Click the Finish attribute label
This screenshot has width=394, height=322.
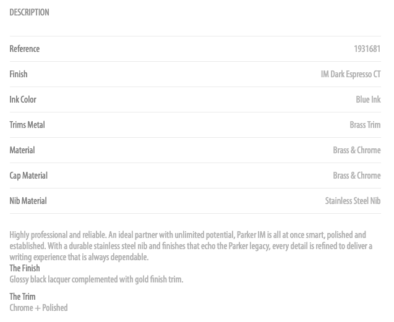click(19, 74)
